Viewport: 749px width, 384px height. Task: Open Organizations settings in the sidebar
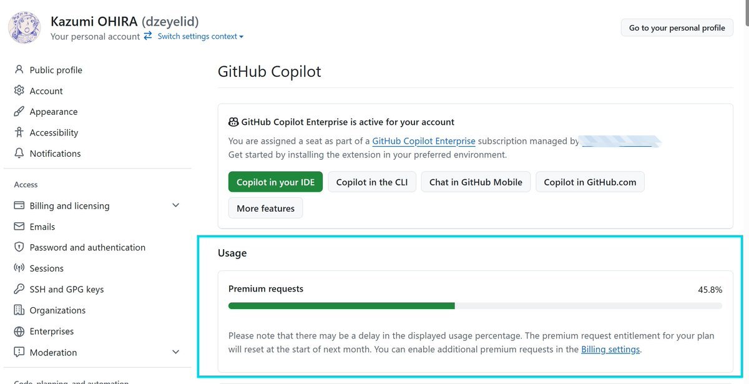point(57,310)
